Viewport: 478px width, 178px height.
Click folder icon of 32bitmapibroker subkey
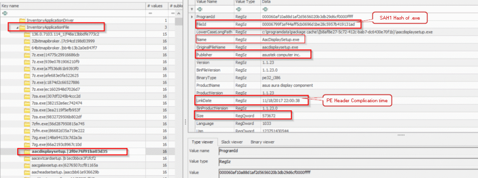click(x=27, y=41)
